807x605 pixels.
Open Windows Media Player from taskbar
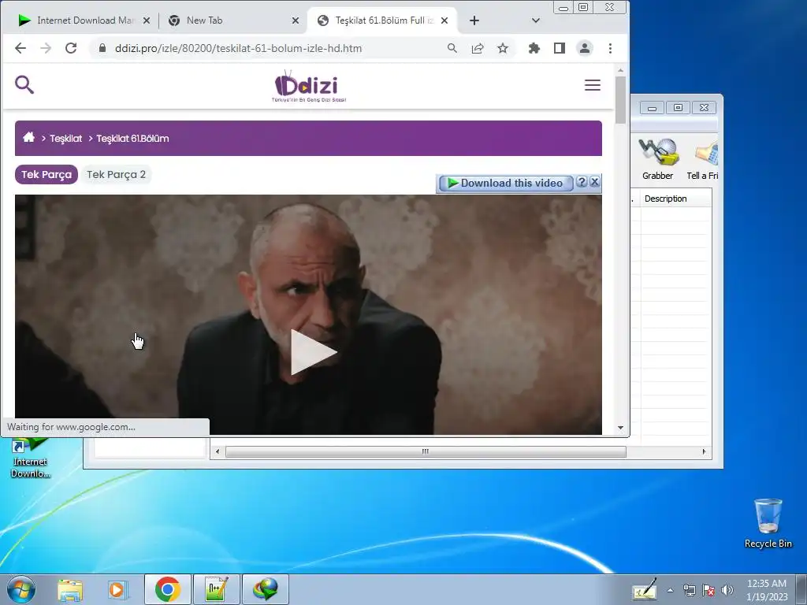click(x=118, y=589)
